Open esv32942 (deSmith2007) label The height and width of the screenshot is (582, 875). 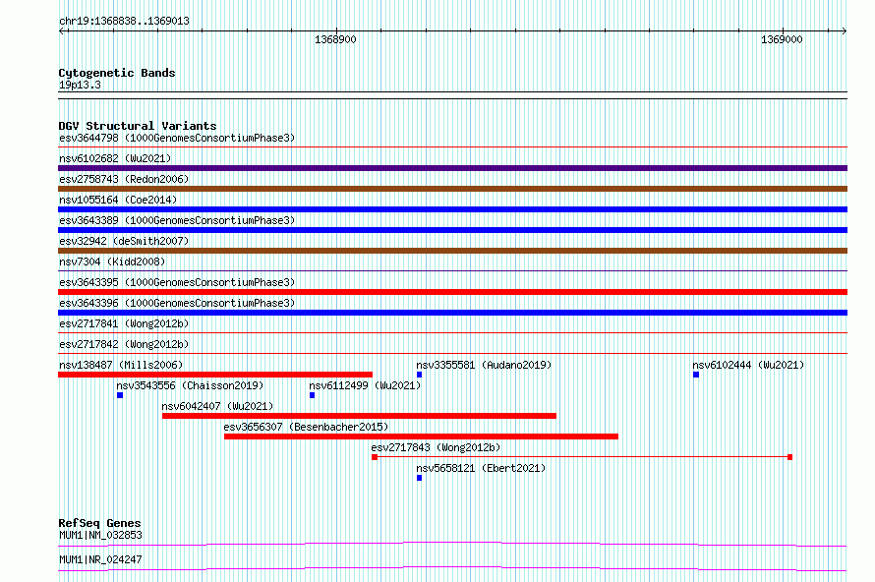[124, 241]
